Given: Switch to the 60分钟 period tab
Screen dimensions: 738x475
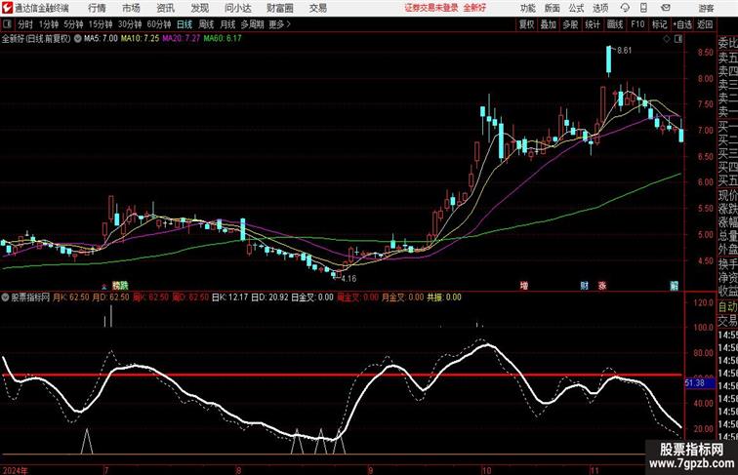Looking at the screenshot, I should point(159,24).
